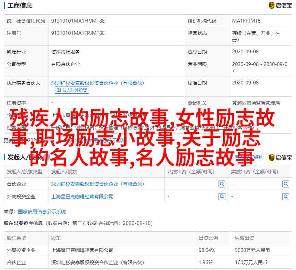Click the 注册资本 label cell

tap(26, 103)
